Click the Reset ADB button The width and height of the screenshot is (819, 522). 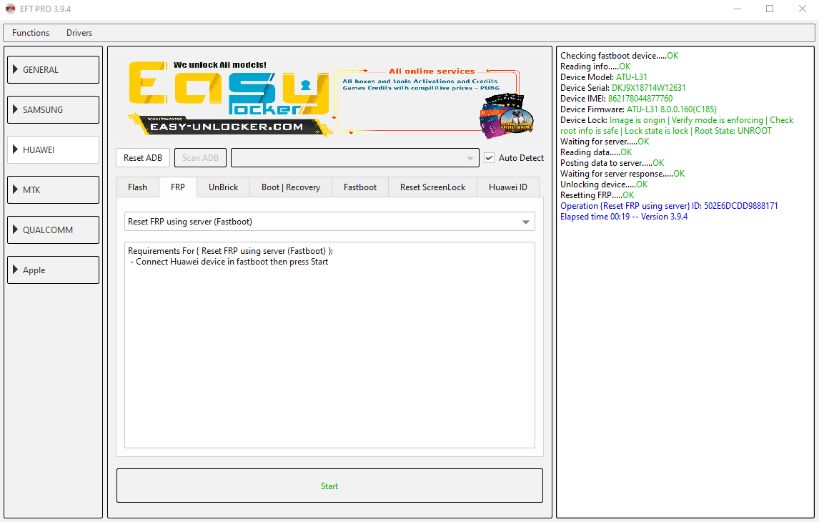pos(143,158)
